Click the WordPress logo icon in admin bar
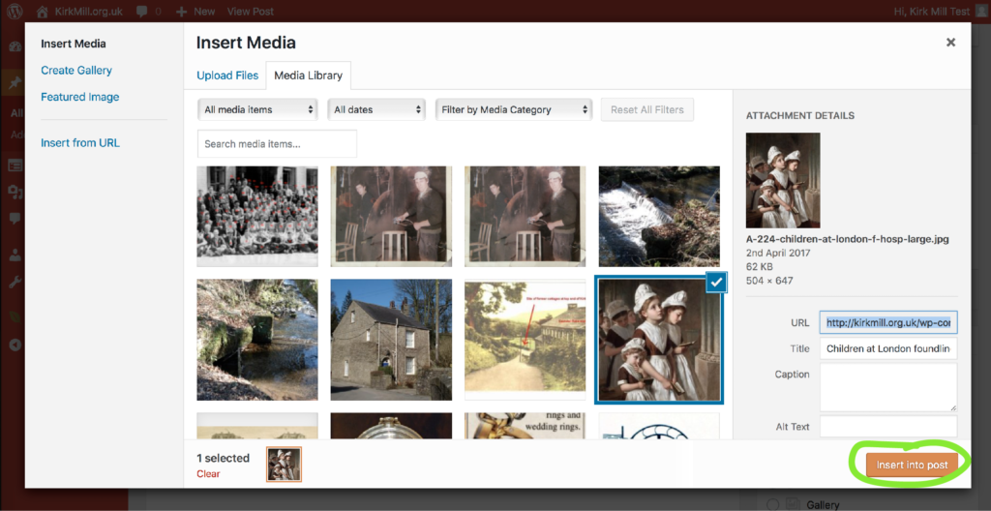The height and width of the screenshot is (511, 991). (x=15, y=12)
